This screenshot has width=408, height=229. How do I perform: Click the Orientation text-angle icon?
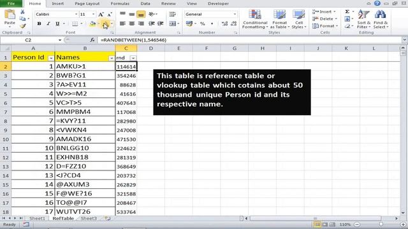click(x=152, y=14)
